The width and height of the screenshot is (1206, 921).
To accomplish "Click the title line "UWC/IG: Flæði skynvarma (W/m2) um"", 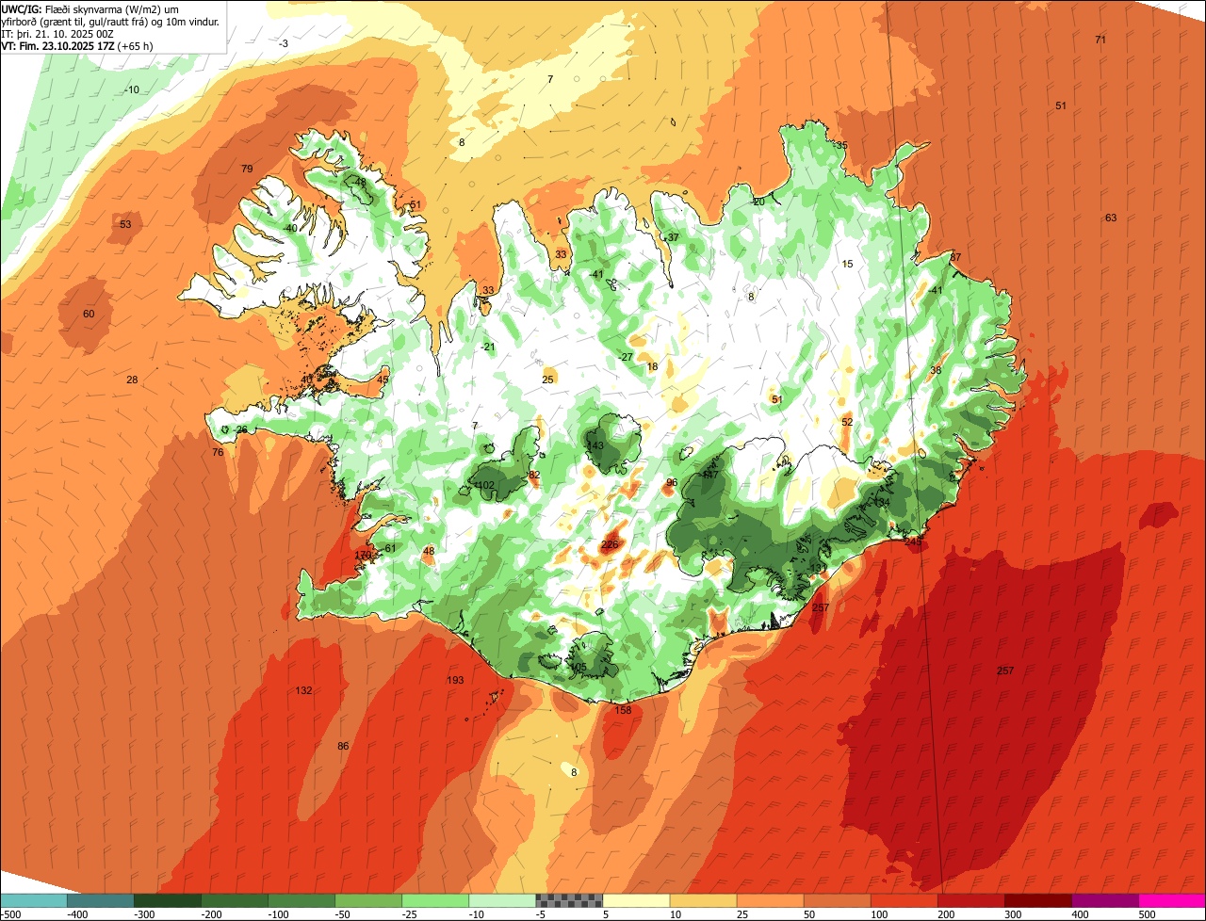I will [91, 9].
